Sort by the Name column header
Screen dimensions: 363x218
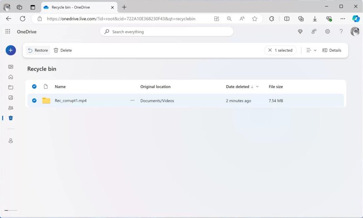[60, 87]
